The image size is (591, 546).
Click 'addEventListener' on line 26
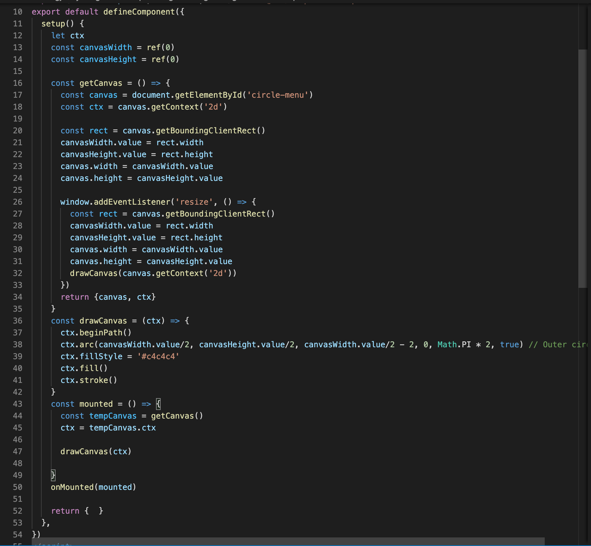132,202
